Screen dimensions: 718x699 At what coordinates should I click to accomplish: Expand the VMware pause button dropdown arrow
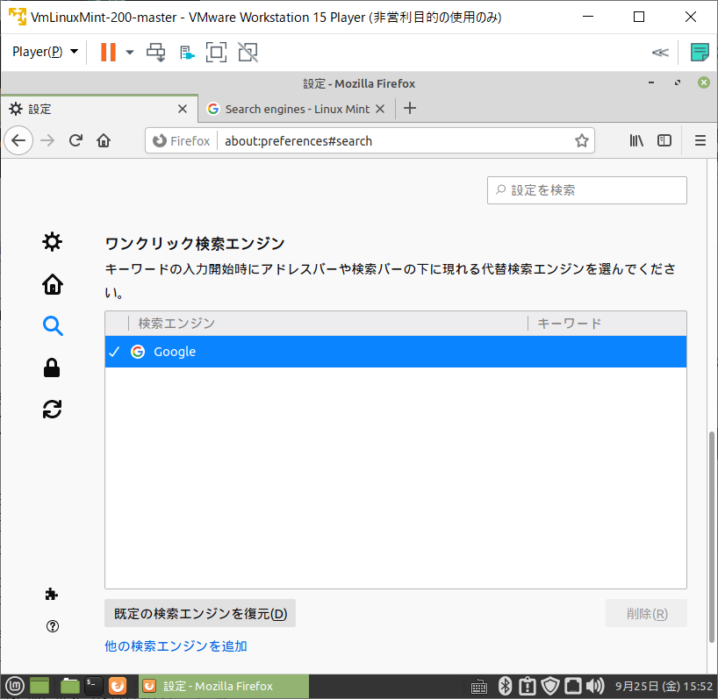[x=128, y=52]
